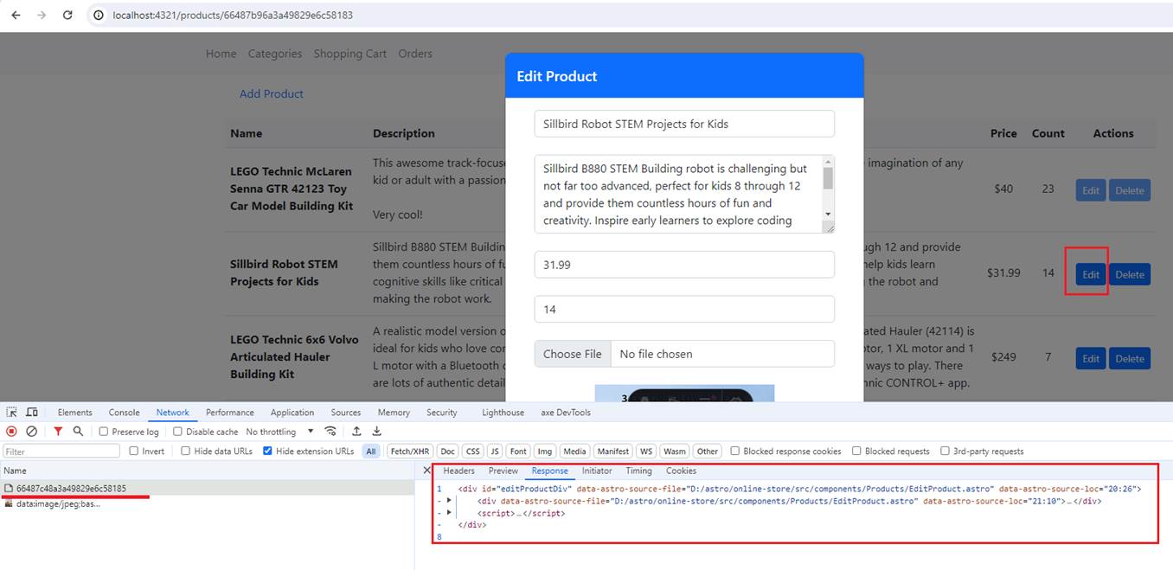Export HAR file with download arrow
The width and height of the screenshot is (1173, 570).
pos(376,432)
